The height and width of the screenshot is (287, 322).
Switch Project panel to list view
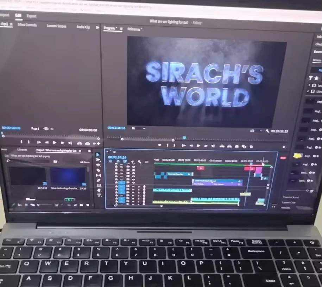20,205
